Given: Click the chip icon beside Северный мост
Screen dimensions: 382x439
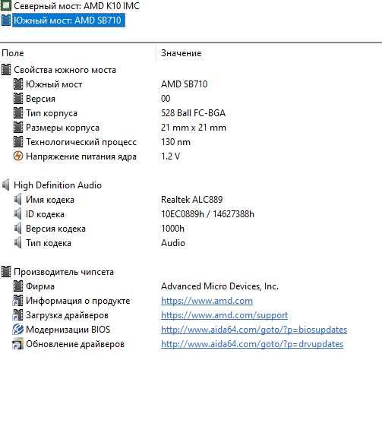Looking at the screenshot, I should click(x=6, y=5).
